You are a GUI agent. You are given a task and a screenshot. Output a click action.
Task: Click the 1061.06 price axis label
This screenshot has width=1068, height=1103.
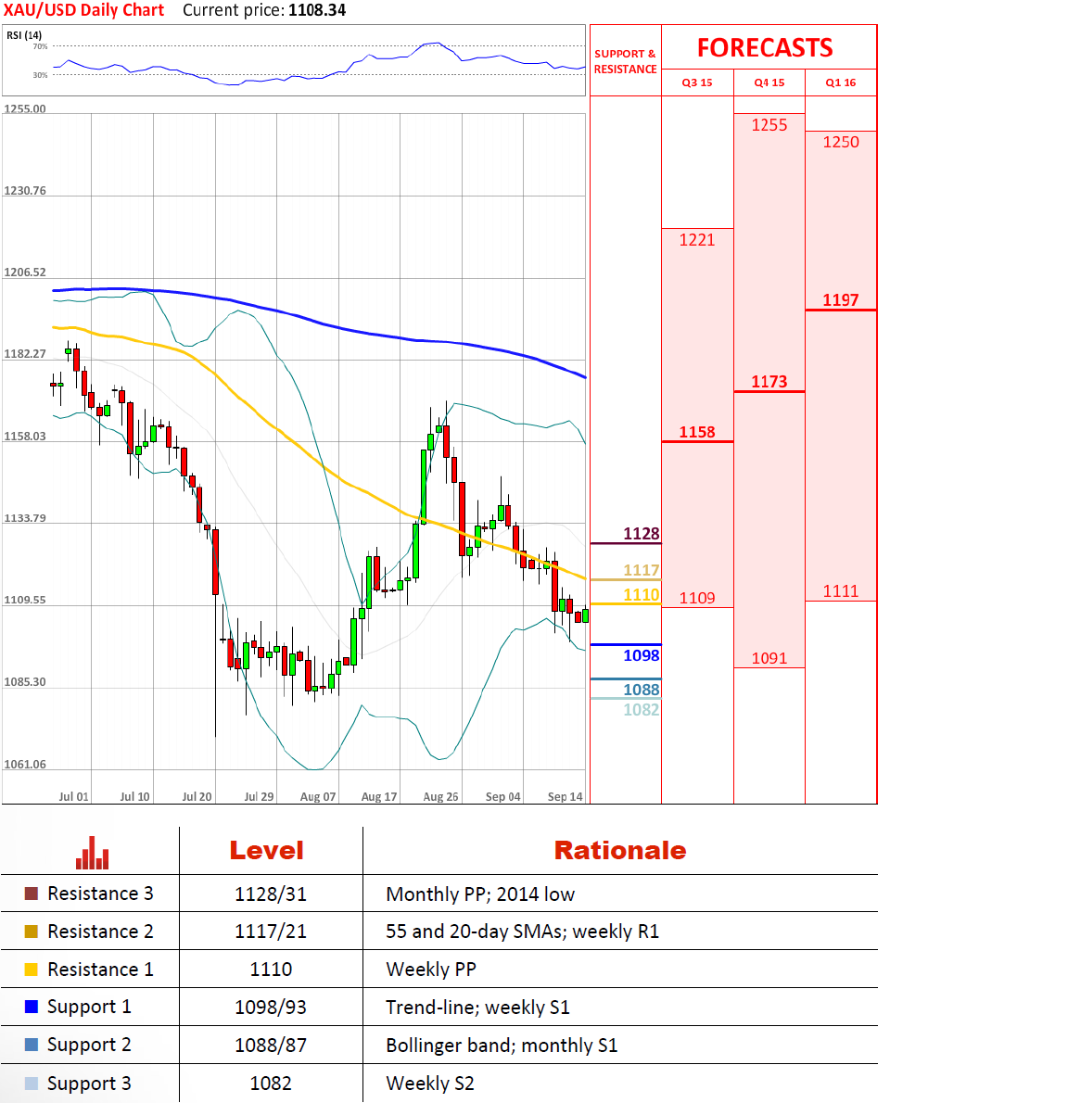(25, 764)
